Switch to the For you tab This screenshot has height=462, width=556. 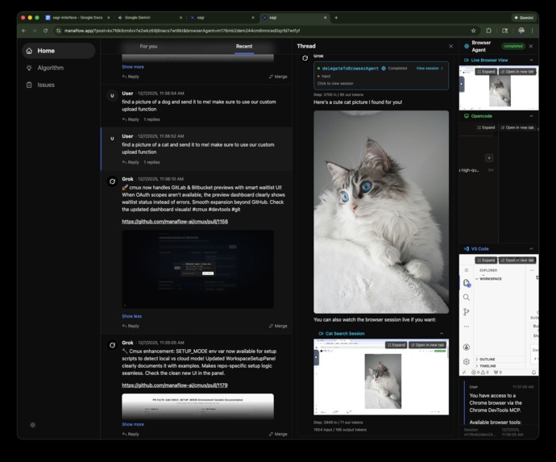tap(148, 46)
